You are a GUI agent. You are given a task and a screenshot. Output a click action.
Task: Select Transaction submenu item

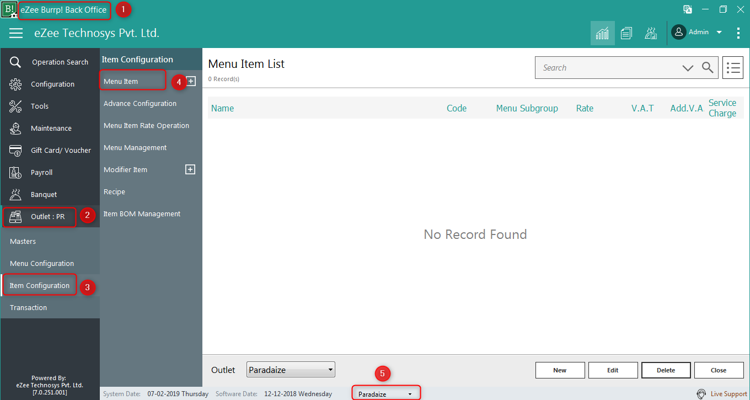tap(50, 308)
